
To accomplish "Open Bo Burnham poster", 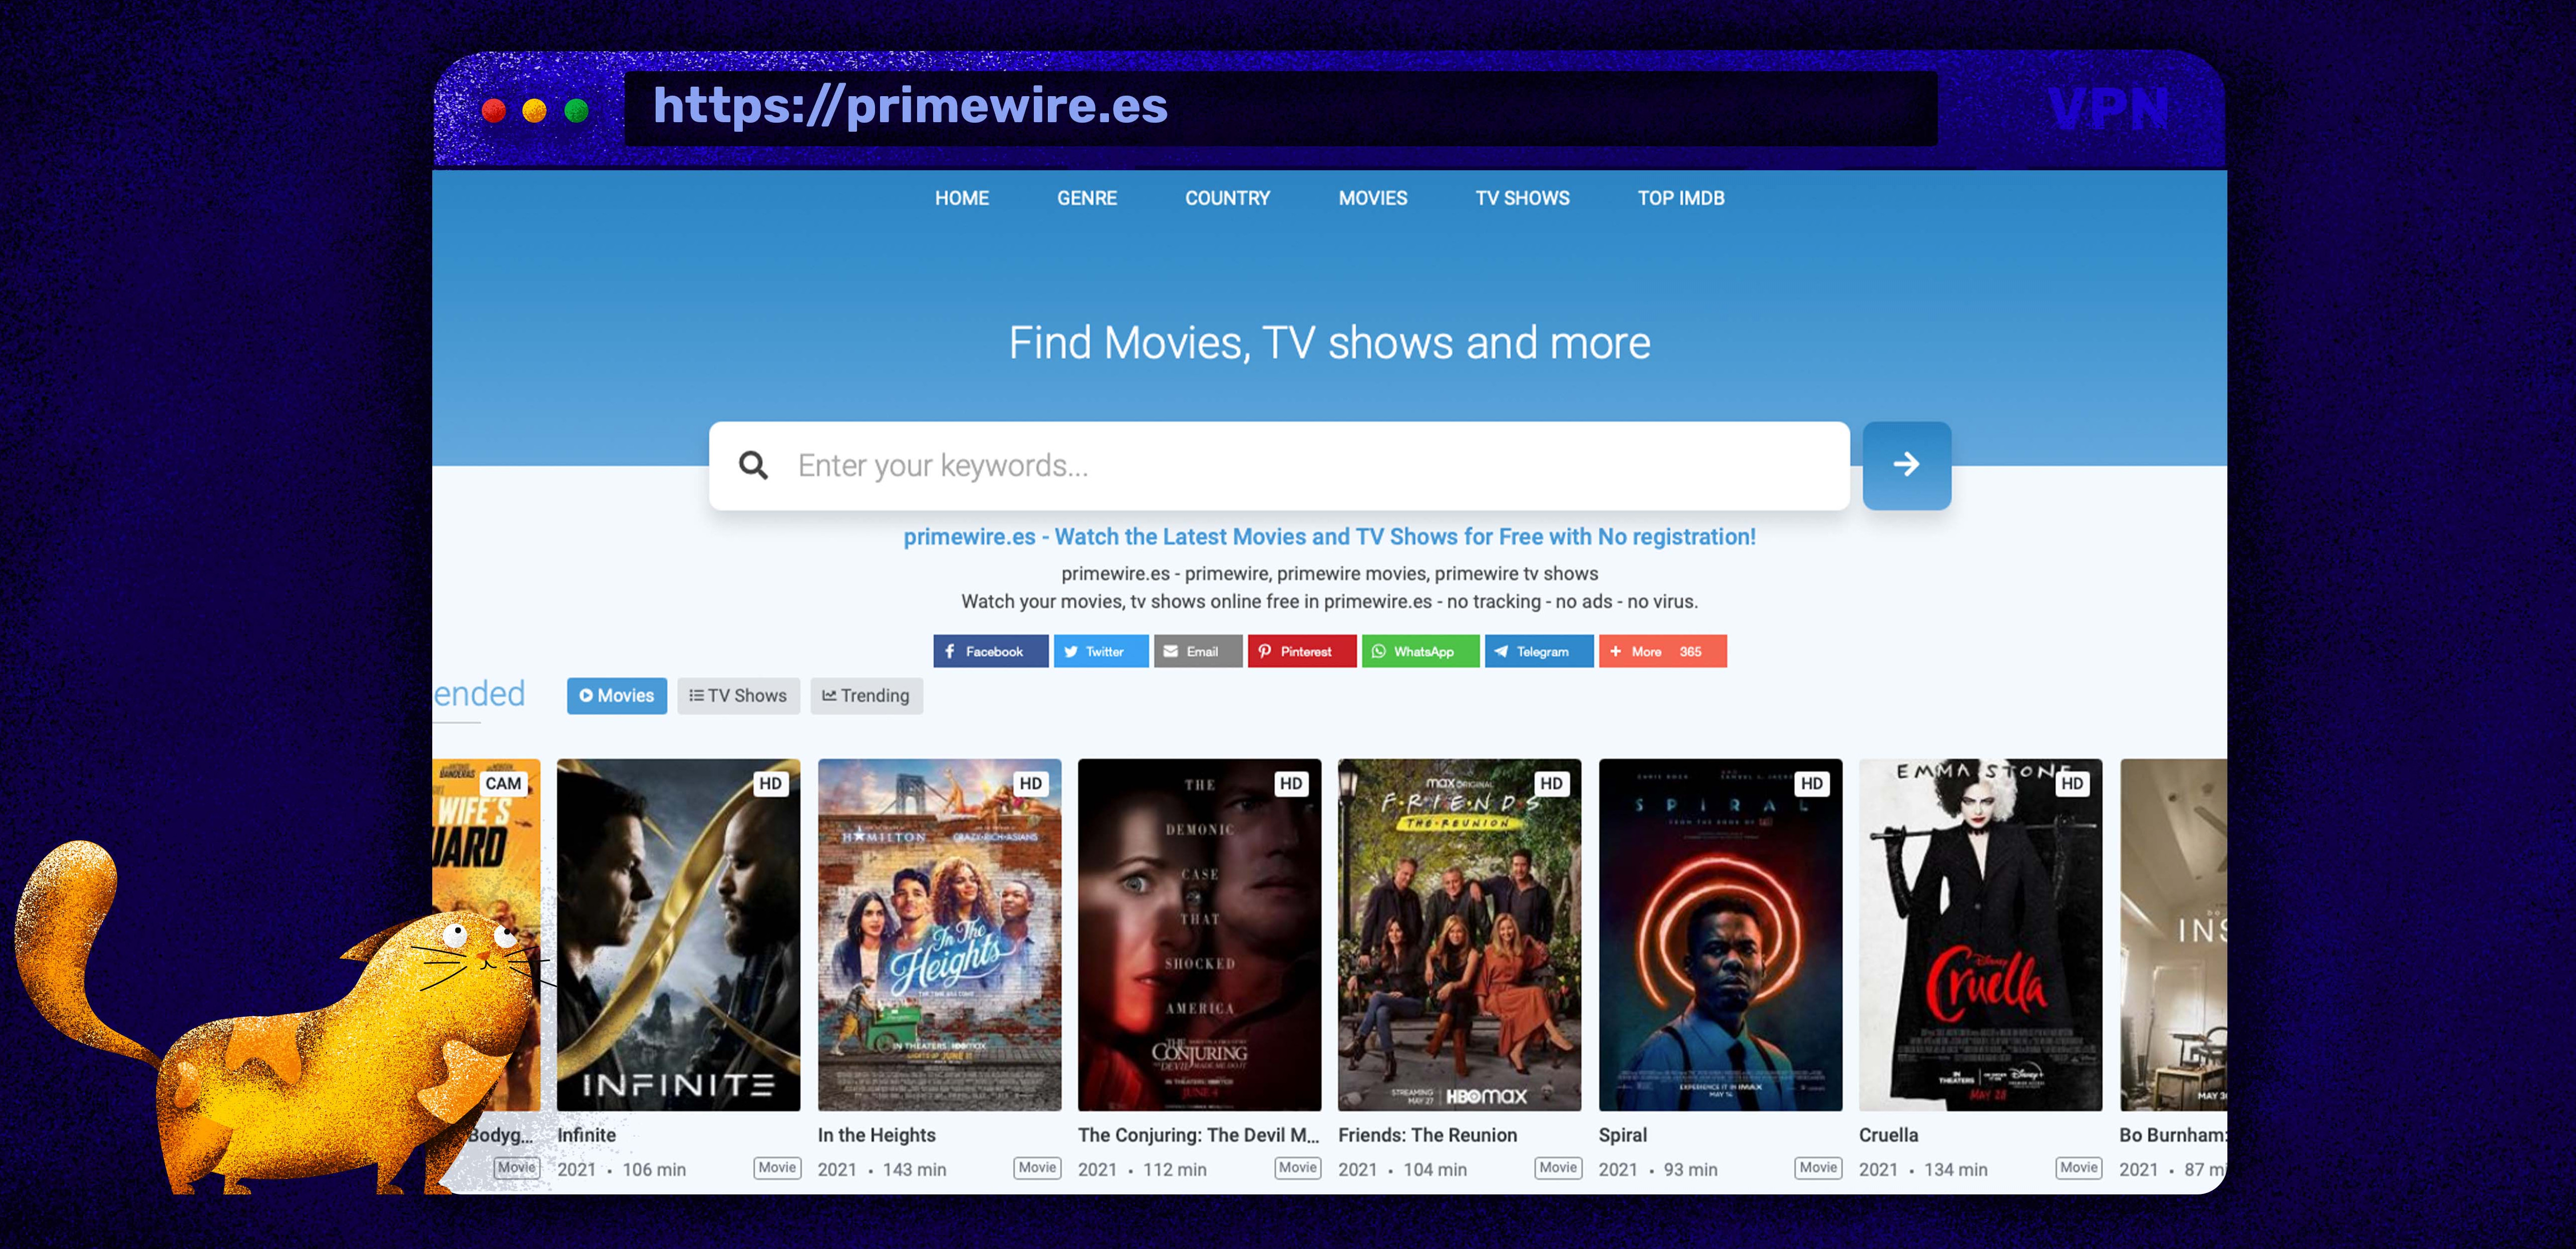I will tap(2173, 934).
